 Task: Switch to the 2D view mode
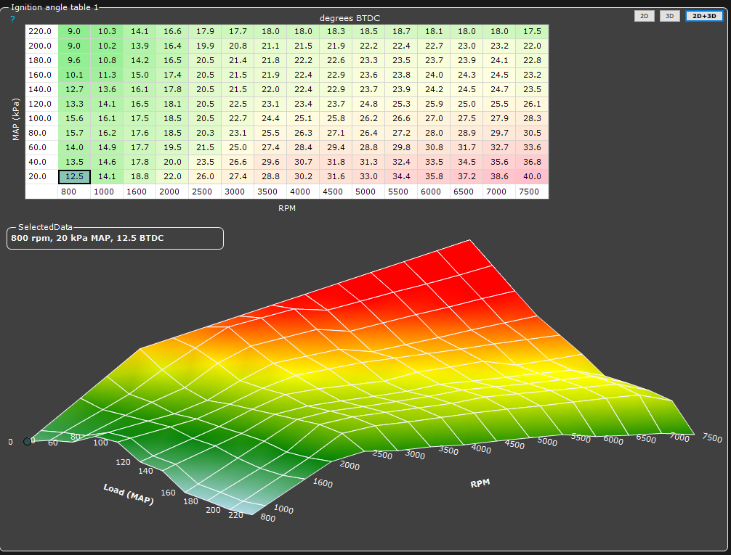pos(644,16)
